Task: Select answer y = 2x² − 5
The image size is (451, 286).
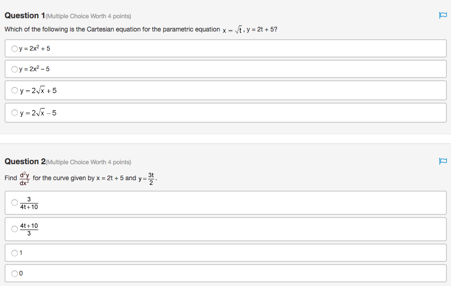Action: tap(14, 69)
